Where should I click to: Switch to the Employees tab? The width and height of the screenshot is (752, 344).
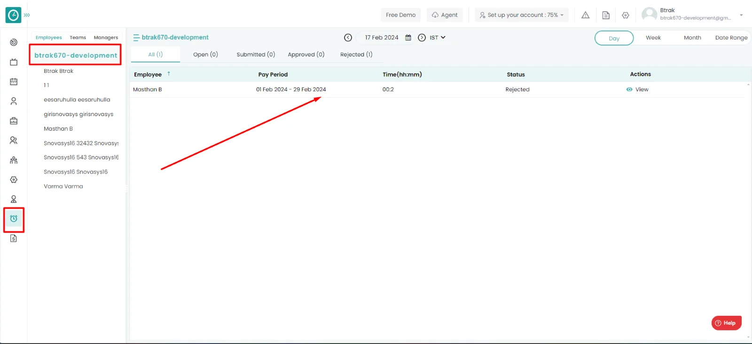(x=49, y=38)
